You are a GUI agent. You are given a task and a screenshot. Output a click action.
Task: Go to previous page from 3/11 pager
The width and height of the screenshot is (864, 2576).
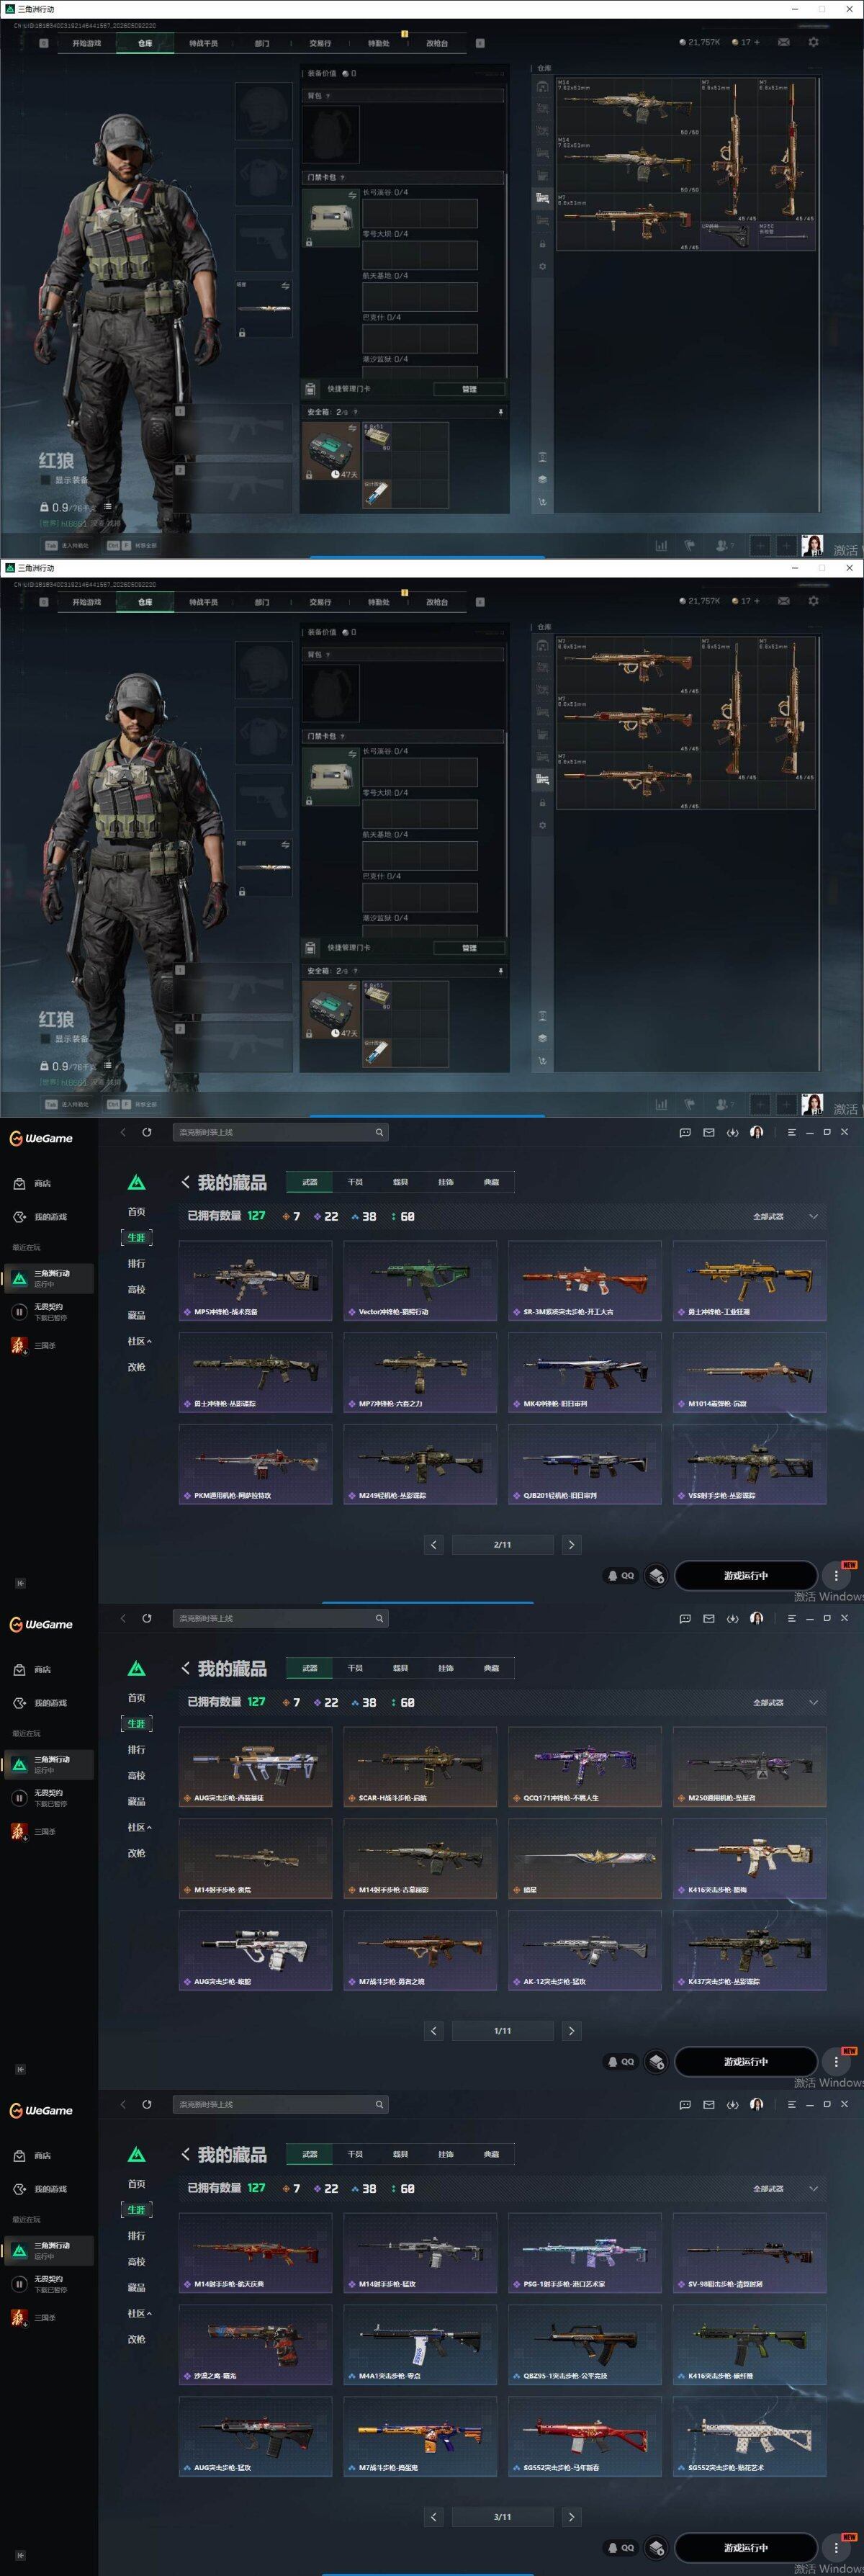pyautogui.click(x=433, y=2516)
